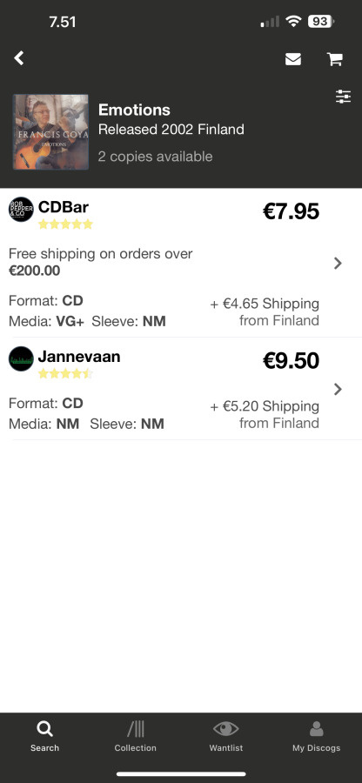Select the CDBar seller name
The height and width of the screenshot is (783, 362).
pyautogui.click(x=64, y=206)
